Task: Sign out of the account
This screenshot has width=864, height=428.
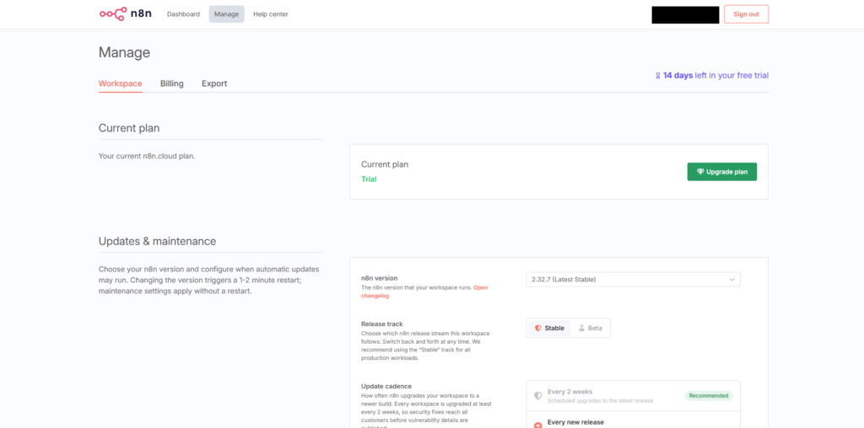Action: 746,14
